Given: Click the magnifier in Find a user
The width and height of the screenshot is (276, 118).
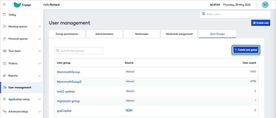Looking at the screenshot, I should (x=203, y=14).
